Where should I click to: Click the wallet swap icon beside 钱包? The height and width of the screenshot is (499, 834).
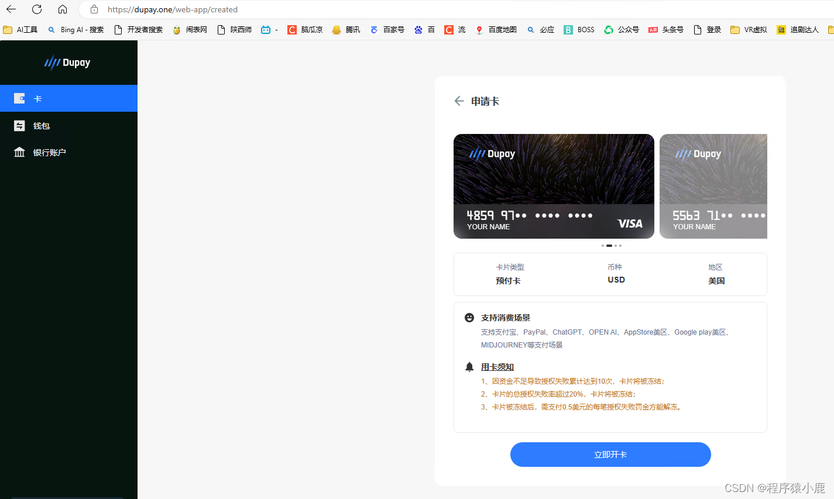19,126
